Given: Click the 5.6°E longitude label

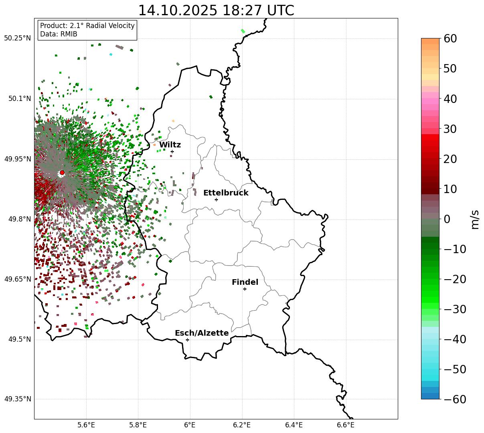Looking at the screenshot, I should [x=86, y=425].
